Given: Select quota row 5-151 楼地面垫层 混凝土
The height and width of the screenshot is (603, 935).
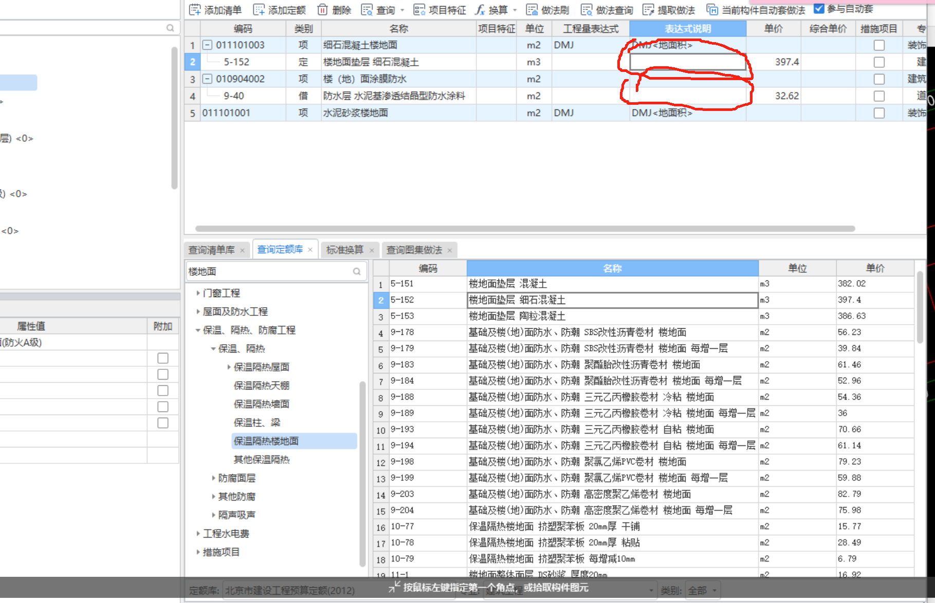Looking at the screenshot, I should click(x=643, y=284).
